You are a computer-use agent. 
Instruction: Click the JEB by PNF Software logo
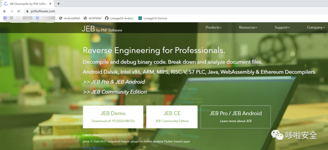pyautogui.click(x=102, y=29)
